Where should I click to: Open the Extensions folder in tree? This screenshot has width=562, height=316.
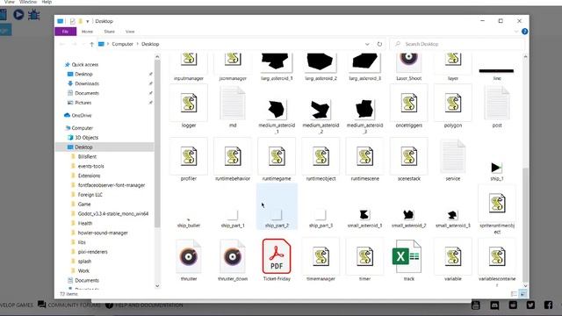click(89, 176)
